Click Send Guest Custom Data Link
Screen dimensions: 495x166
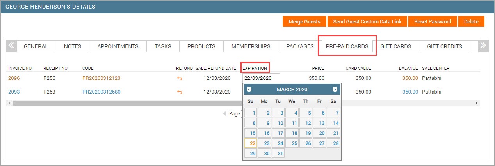(367, 21)
